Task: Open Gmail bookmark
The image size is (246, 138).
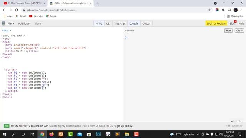Action: pyautogui.click(x=21, y=16)
